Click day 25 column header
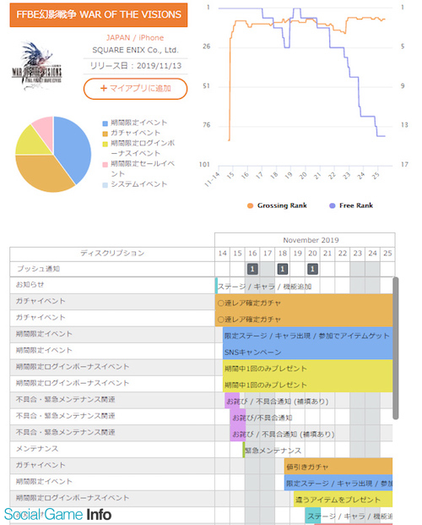Image resolution: width=422 pixels, height=525 pixels. (x=387, y=254)
